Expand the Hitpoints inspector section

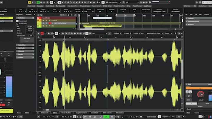tap(25, 51)
